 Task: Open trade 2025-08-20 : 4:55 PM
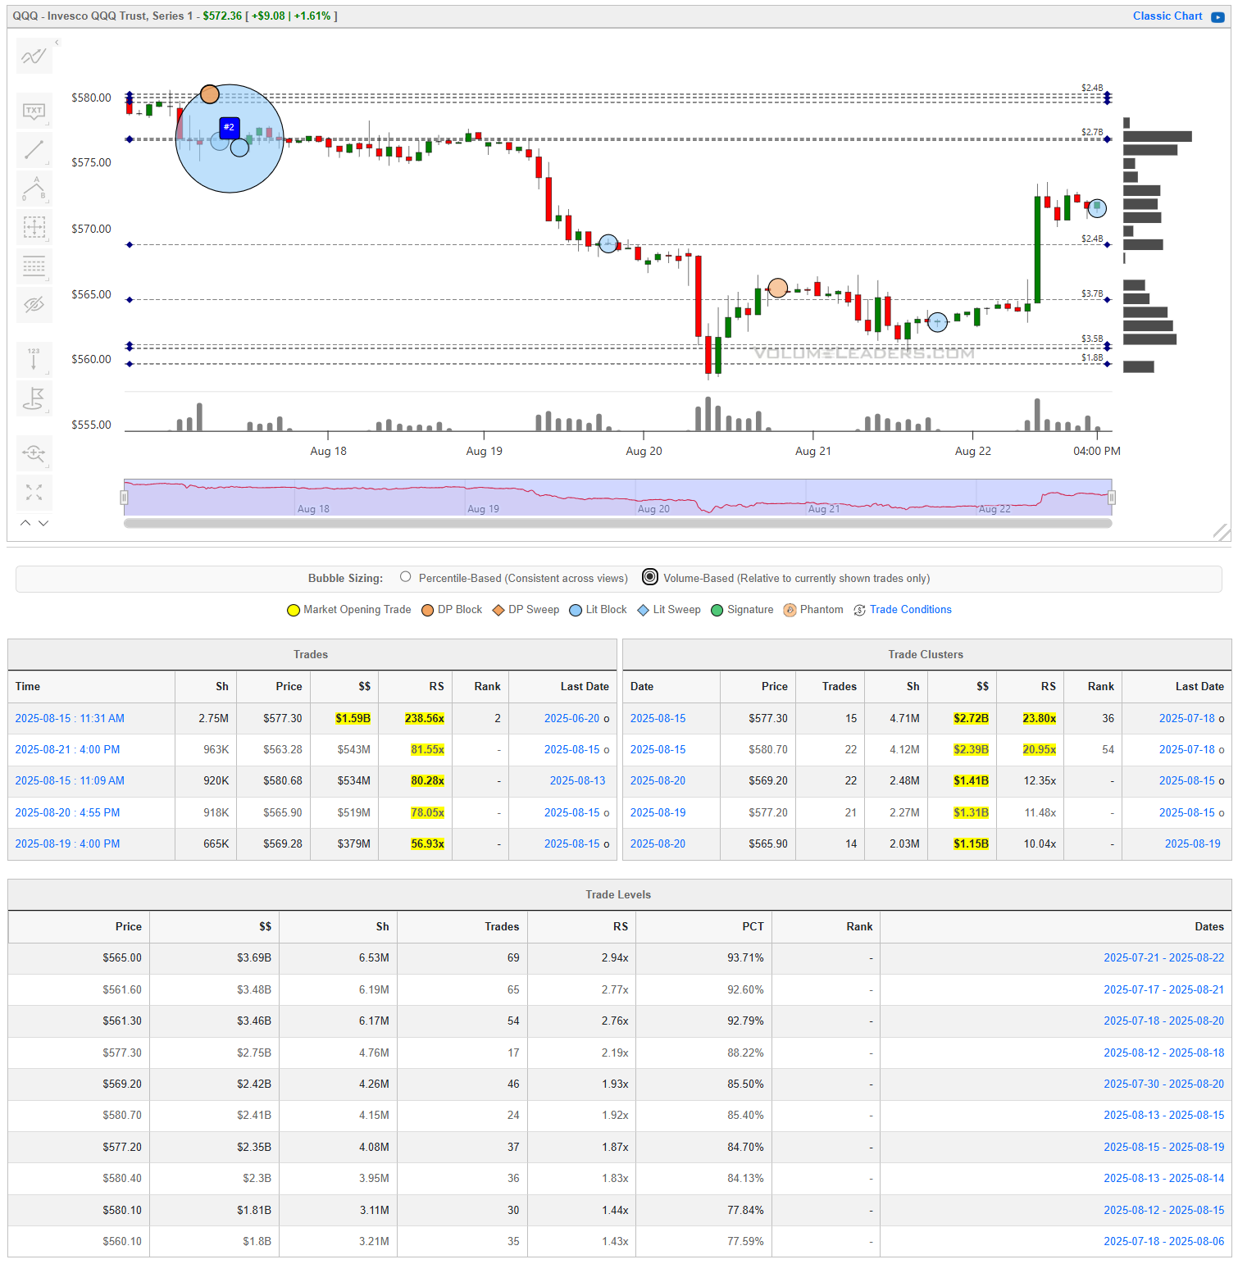coord(67,812)
